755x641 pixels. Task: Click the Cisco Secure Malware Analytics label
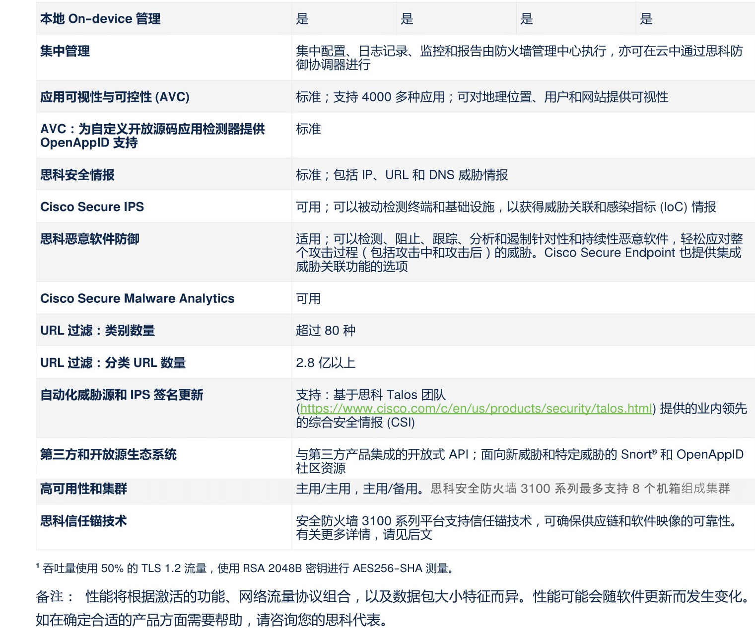(x=137, y=298)
